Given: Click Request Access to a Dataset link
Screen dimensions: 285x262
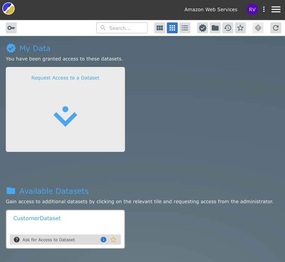Looking at the screenshot, I should [65, 78].
